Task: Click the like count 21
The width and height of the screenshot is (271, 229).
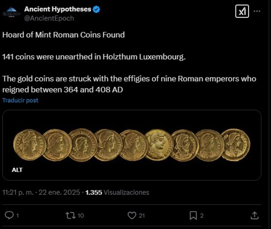Action: click(141, 215)
